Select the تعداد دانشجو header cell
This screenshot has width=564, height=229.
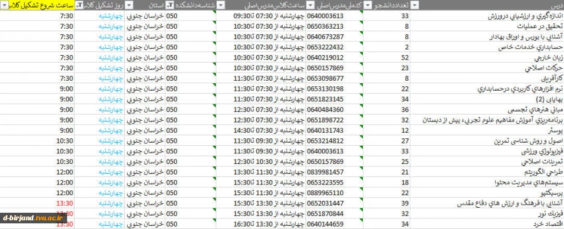pos(387,6)
